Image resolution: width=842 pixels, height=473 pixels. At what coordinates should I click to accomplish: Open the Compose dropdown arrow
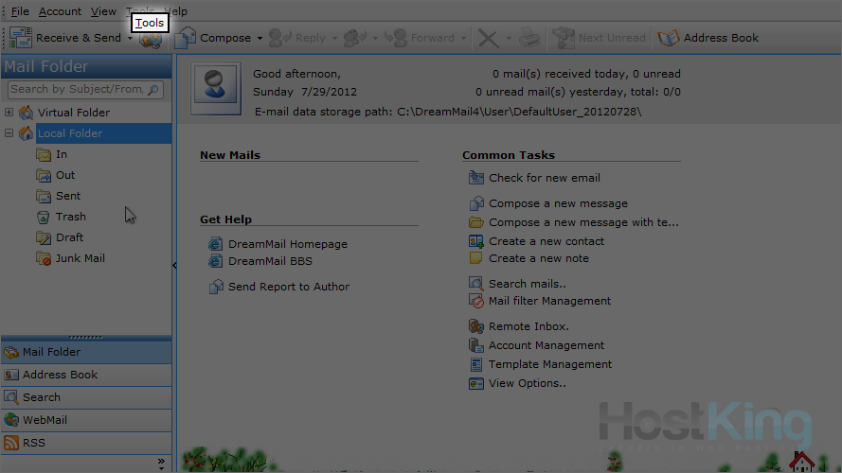pyautogui.click(x=260, y=39)
